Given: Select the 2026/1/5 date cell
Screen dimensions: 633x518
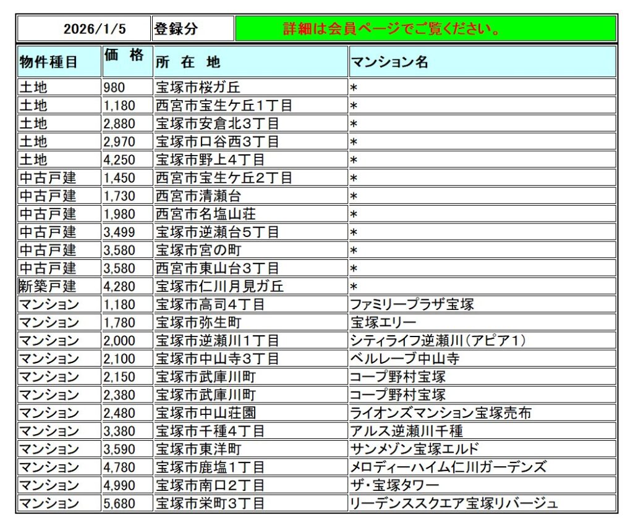Looking at the screenshot, I should [84, 29].
